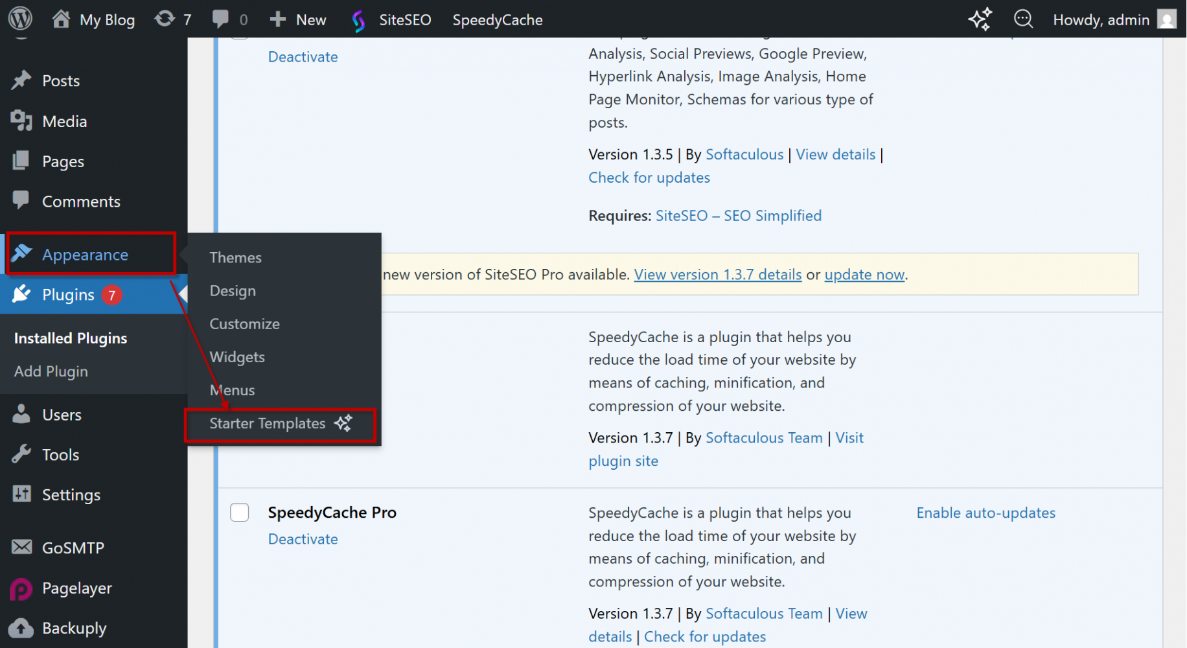Click the updates refresh icon
Image resolution: width=1187 pixels, height=648 pixels.
pos(165,19)
